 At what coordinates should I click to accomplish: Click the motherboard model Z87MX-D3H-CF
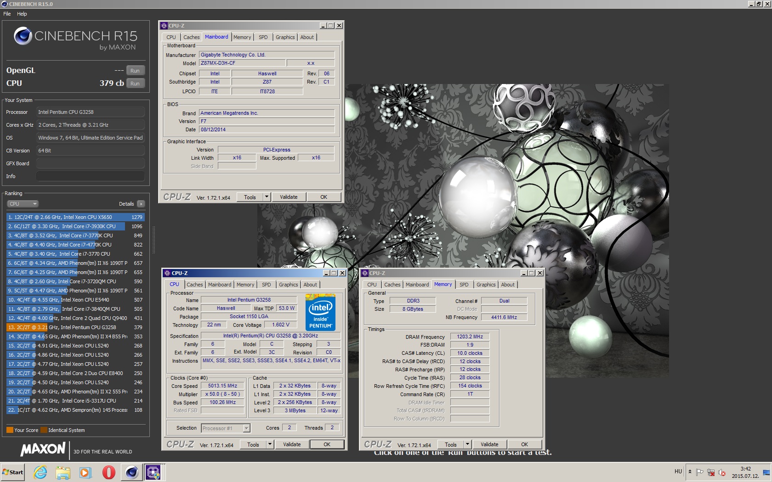click(x=242, y=63)
